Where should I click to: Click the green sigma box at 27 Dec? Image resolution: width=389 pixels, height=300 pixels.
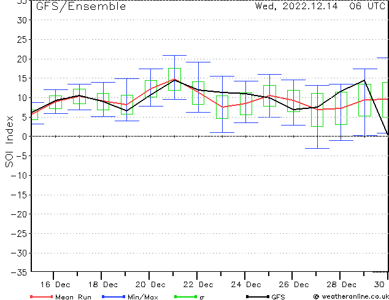[317, 110]
